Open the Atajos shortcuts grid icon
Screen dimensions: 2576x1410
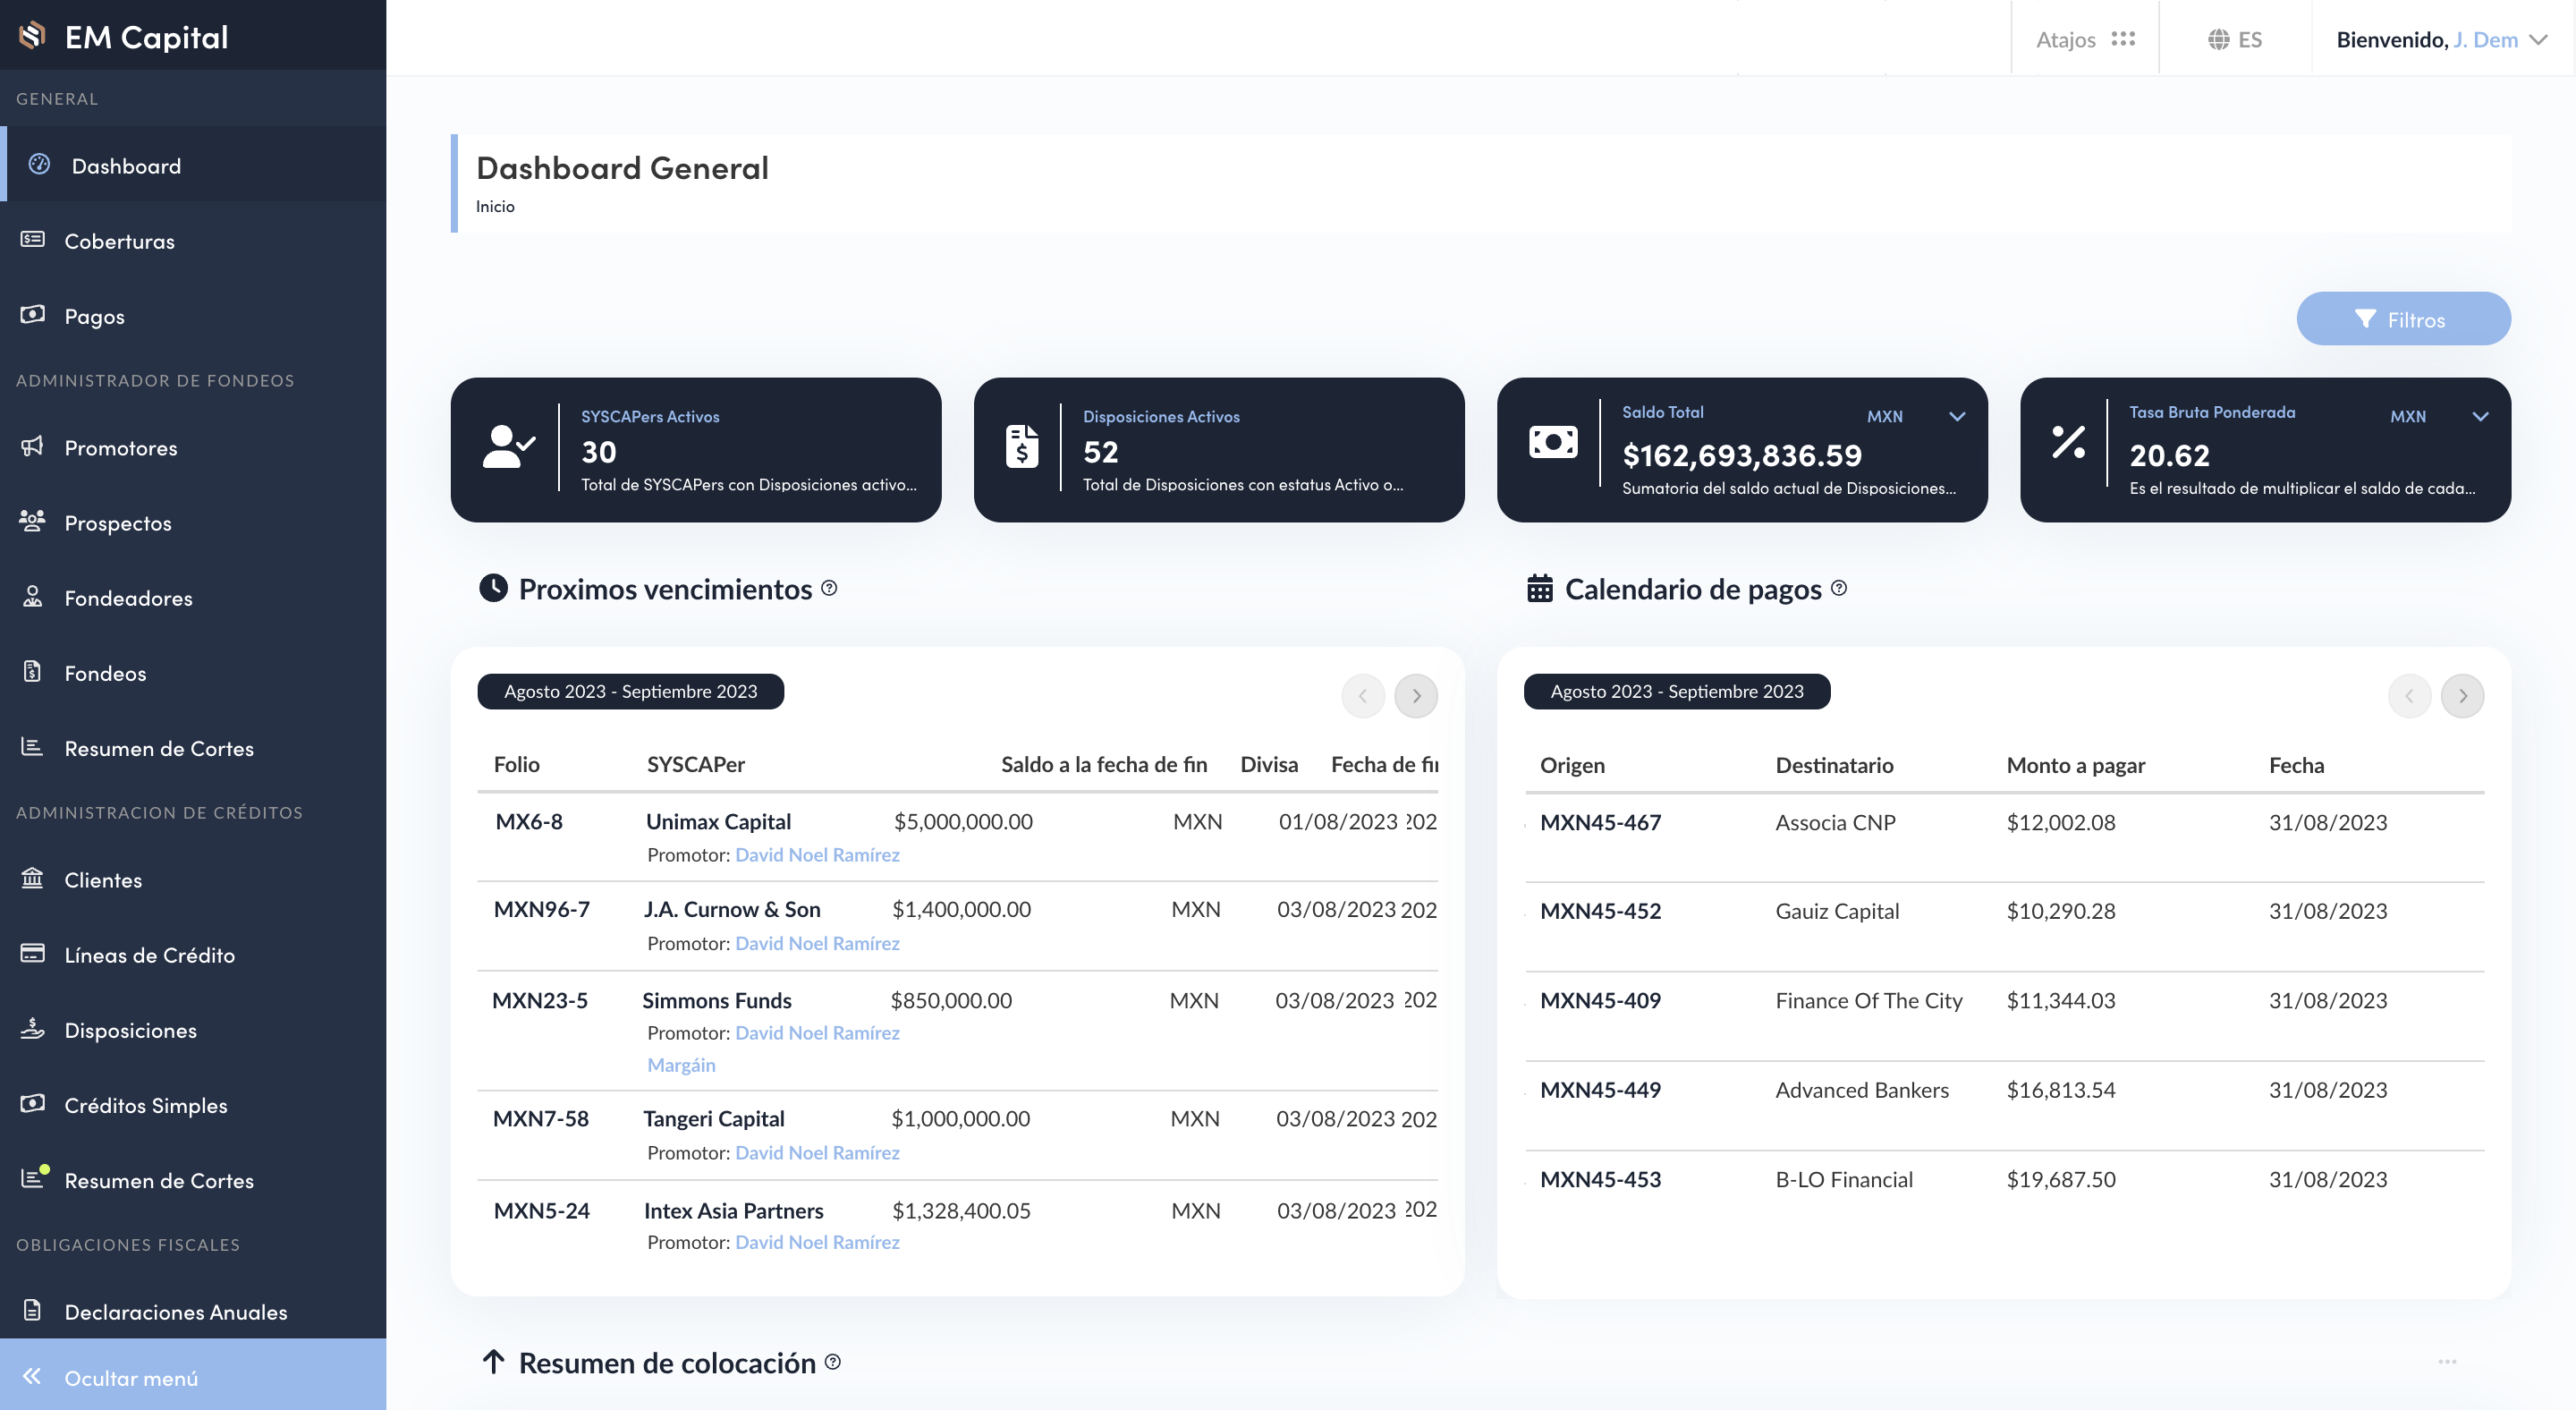tap(2124, 38)
